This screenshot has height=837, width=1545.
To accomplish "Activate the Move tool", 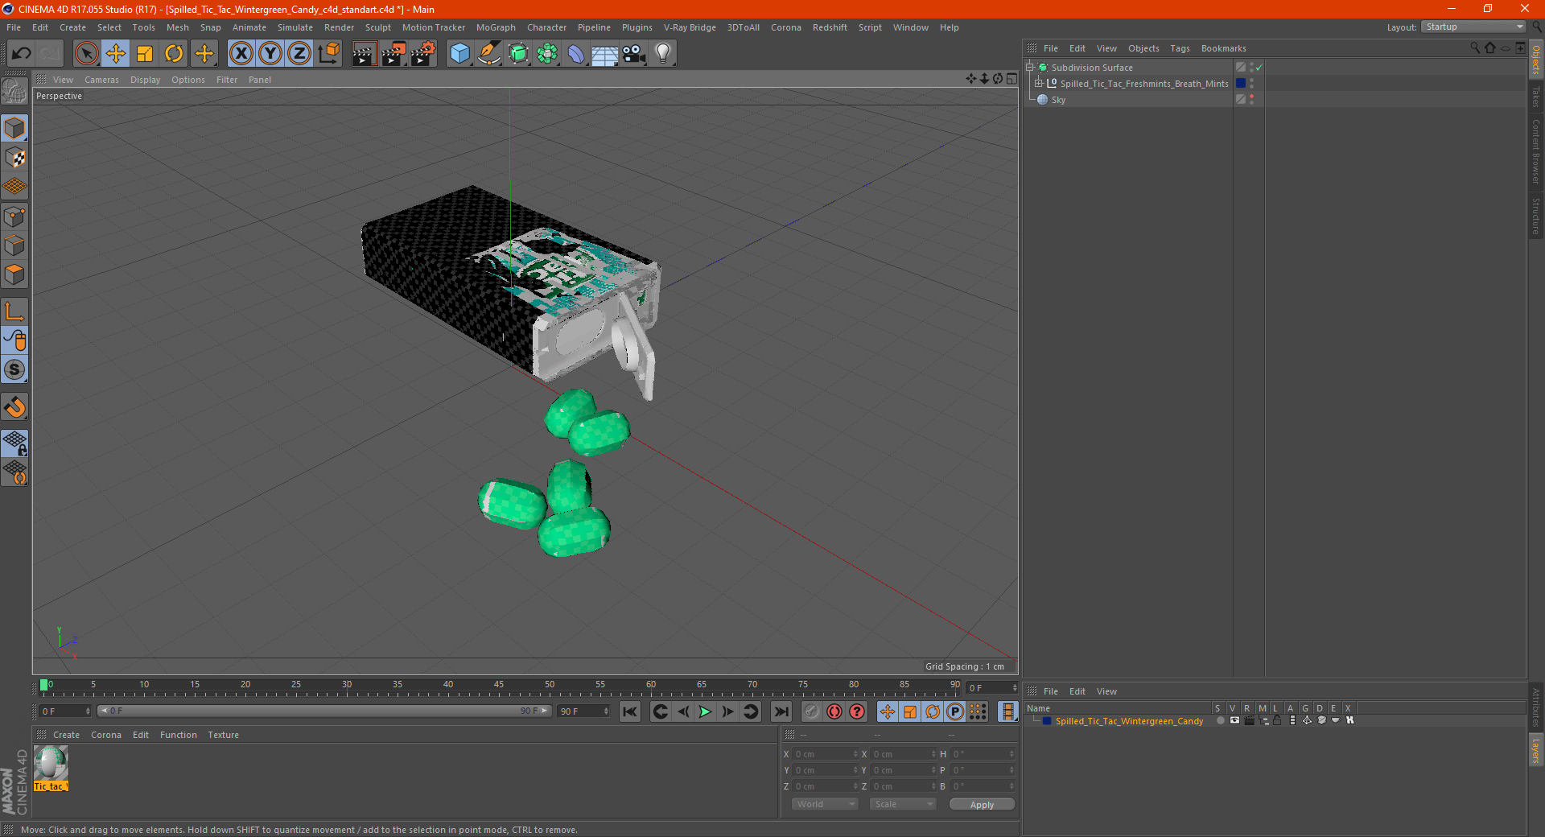I will click(x=116, y=54).
